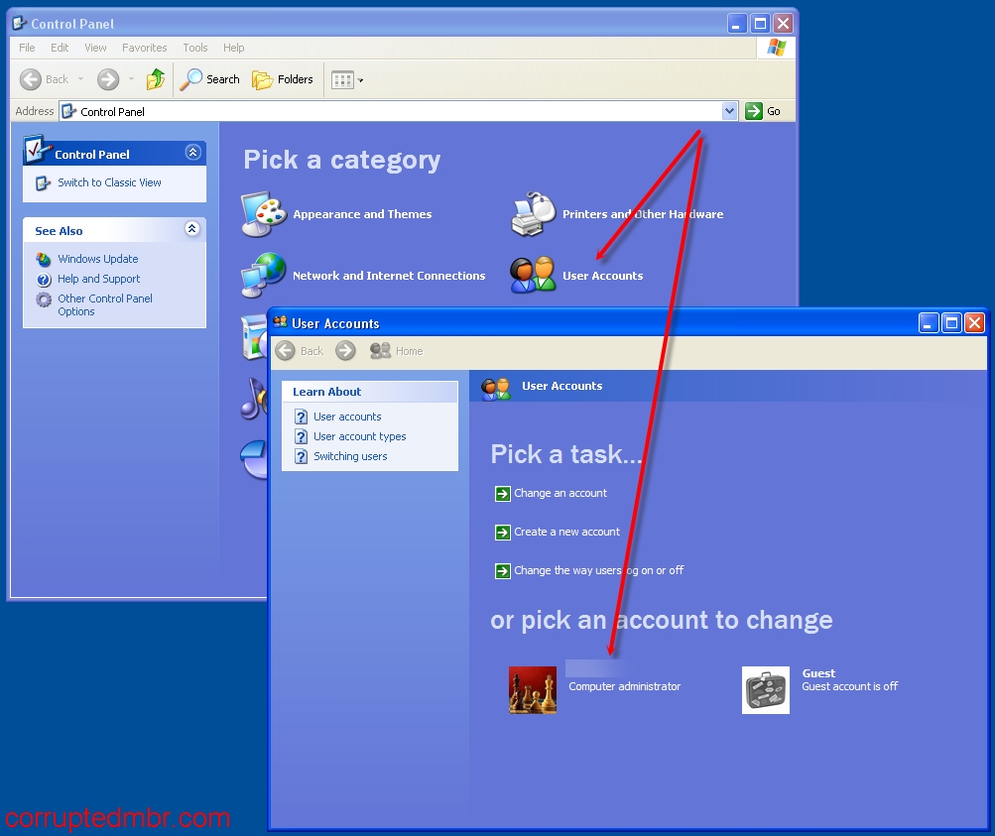Open the Views dropdown in toolbar
The width and height of the screenshot is (995, 836).
tap(347, 79)
